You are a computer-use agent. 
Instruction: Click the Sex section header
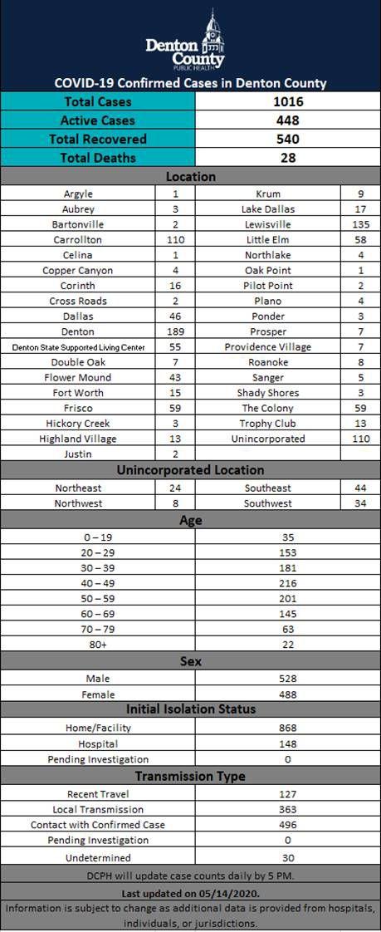coord(190,661)
